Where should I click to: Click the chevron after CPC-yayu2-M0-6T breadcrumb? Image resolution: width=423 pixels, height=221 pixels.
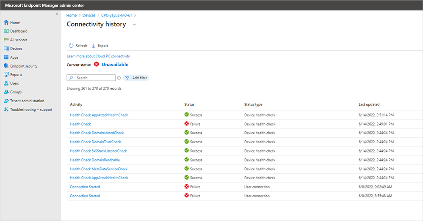coord(135,15)
